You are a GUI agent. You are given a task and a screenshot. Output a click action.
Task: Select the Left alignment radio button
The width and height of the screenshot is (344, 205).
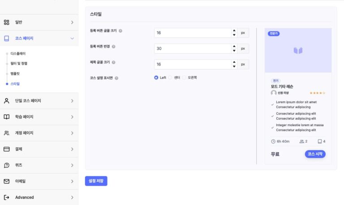[156, 78]
